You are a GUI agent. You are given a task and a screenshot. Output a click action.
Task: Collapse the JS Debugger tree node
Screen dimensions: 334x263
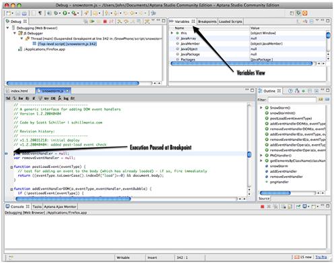coord(15,33)
